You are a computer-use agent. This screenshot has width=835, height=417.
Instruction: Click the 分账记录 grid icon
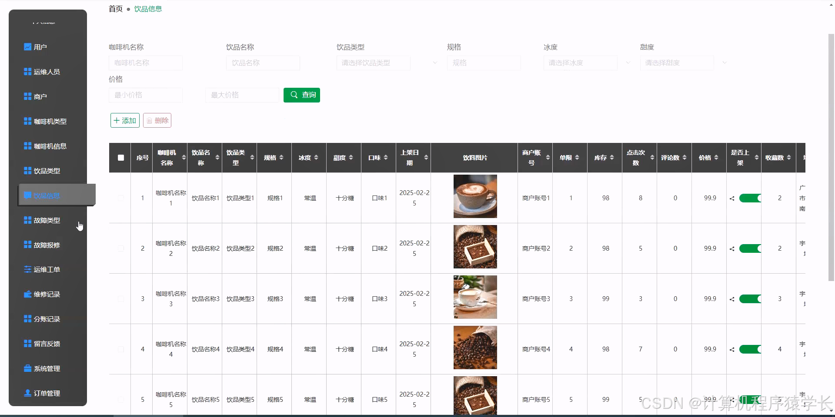point(27,318)
